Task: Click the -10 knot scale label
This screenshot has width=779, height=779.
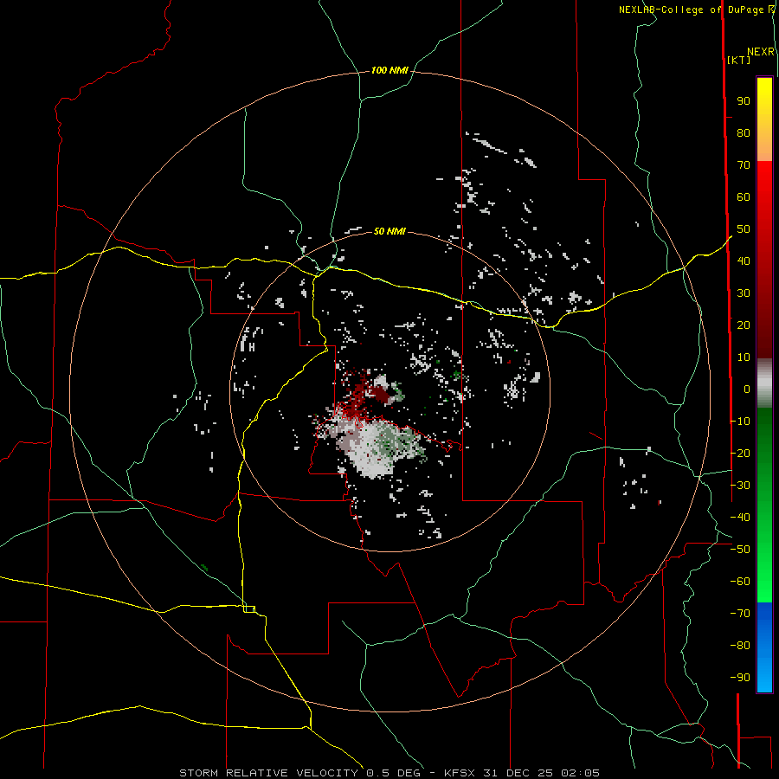Action: pyautogui.click(x=740, y=422)
